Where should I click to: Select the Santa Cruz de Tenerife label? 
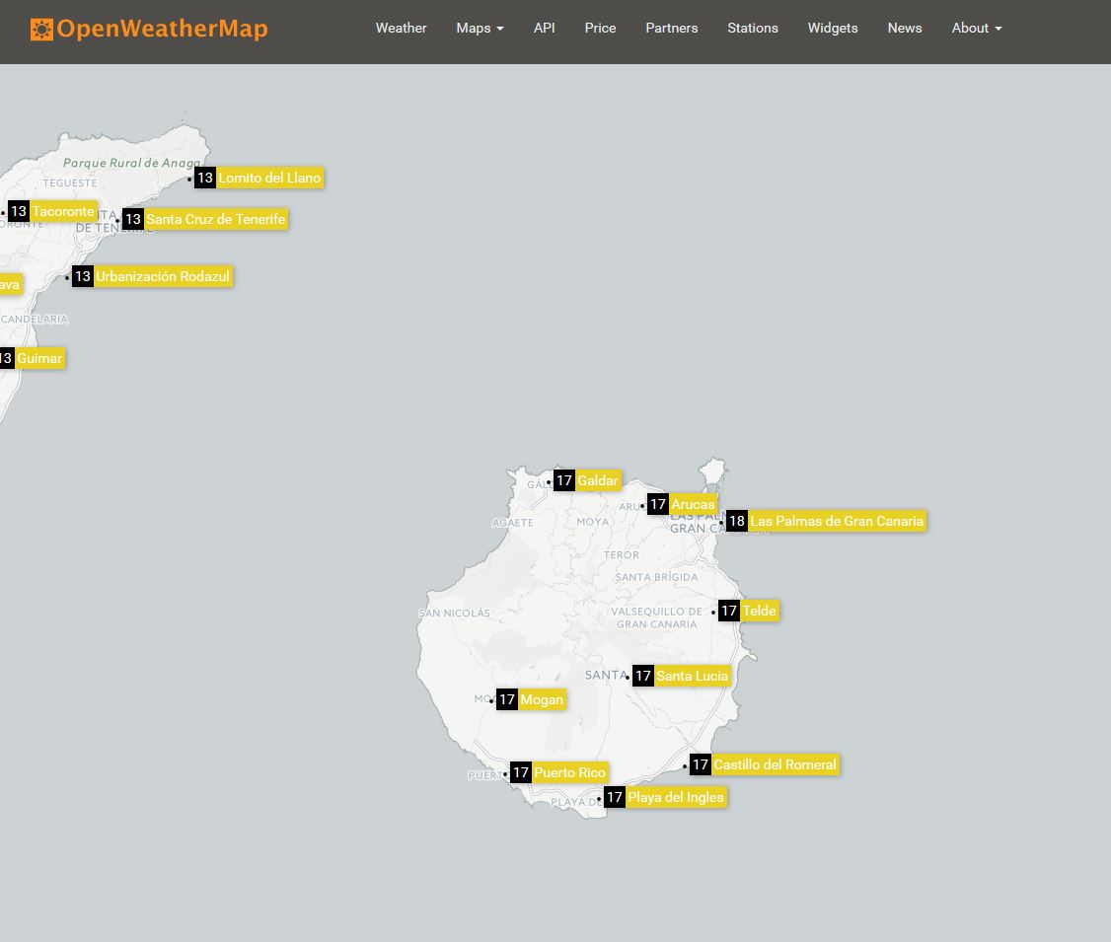215,219
